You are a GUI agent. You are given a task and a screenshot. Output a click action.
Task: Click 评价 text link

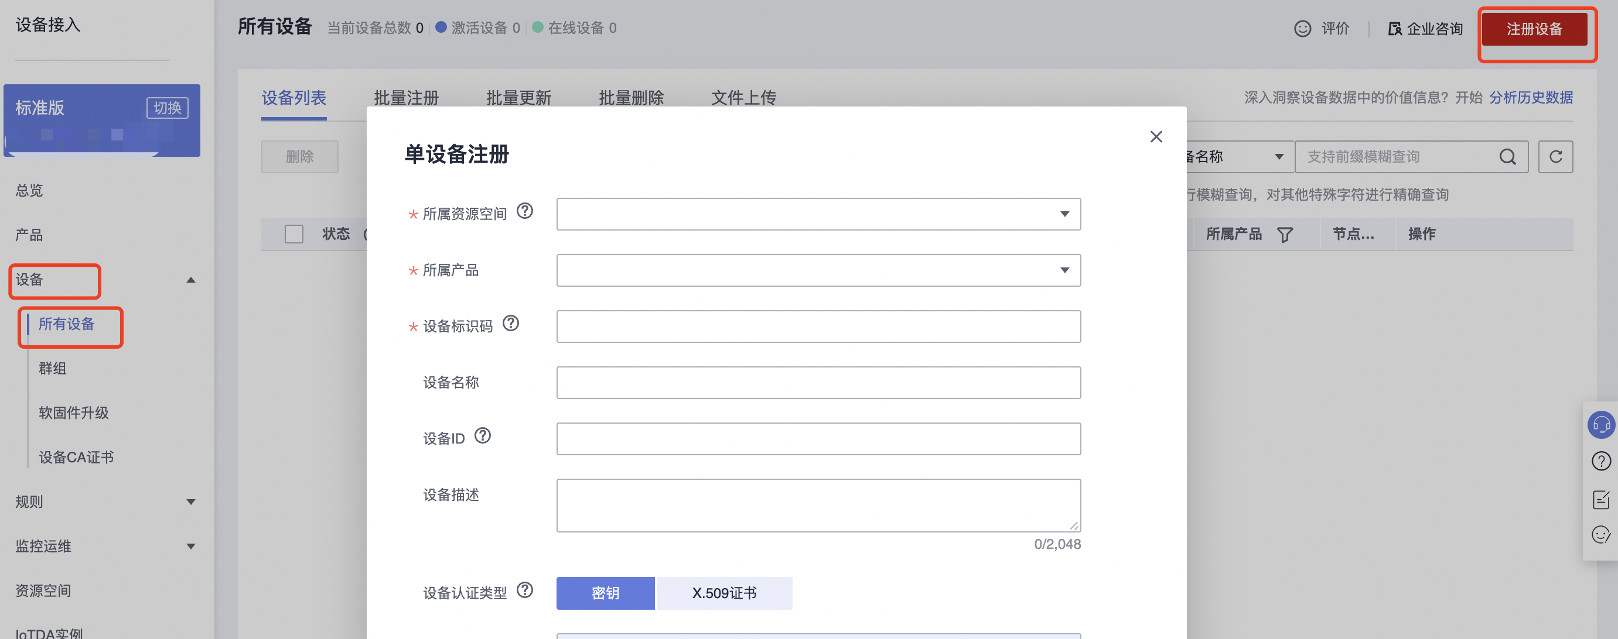coord(1334,29)
